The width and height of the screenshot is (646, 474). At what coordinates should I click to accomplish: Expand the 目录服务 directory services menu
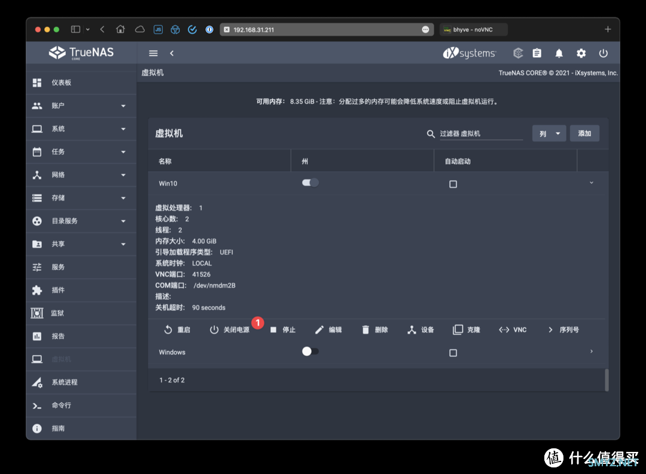click(81, 221)
